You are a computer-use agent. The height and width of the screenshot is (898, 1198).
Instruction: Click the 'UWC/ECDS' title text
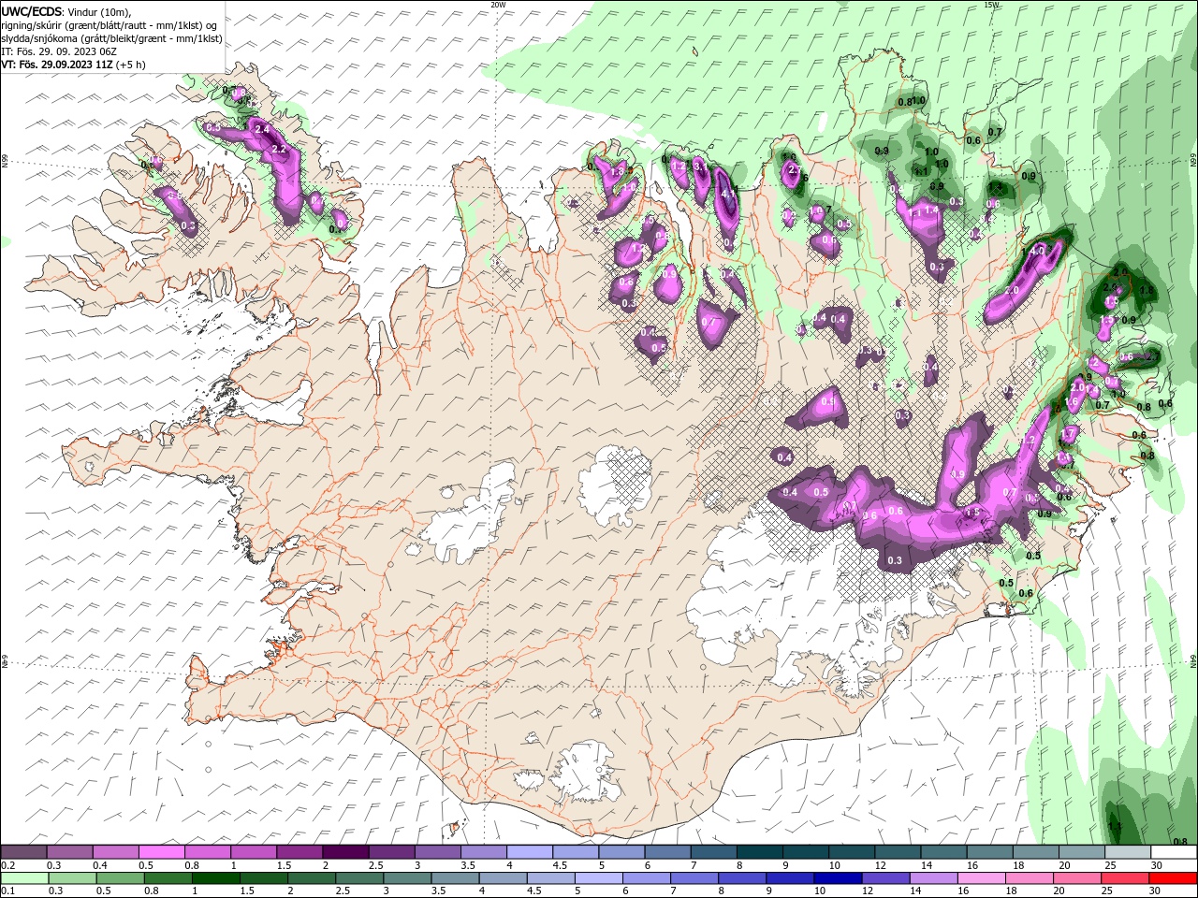point(32,11)
